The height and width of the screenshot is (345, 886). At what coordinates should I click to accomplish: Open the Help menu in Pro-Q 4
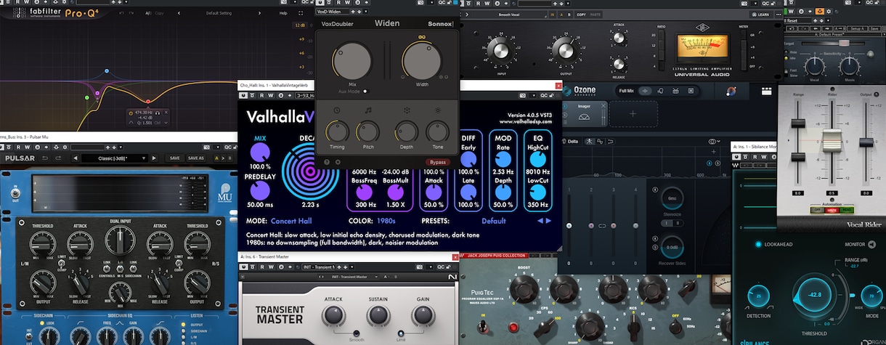(283, 13)
